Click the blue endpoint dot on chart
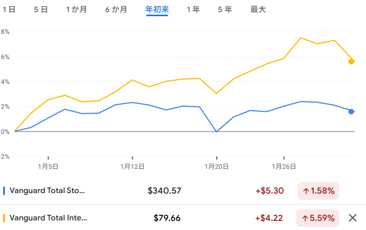The width and height of the screenshot is (366, 230). point(351,111)
